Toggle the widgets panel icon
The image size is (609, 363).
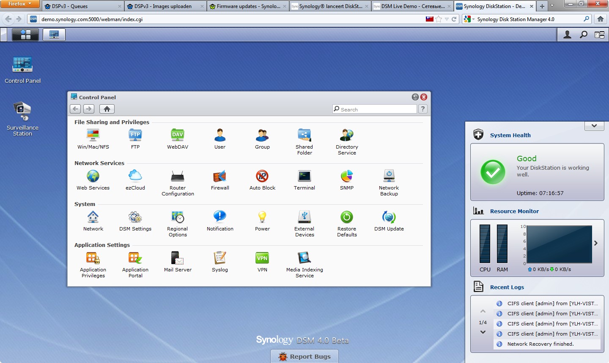pyautogui.click(x=600, y=35)
